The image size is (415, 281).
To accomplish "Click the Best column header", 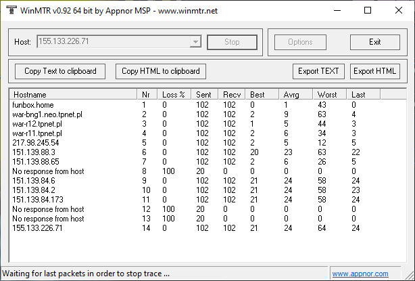I will tap(262, 95).
